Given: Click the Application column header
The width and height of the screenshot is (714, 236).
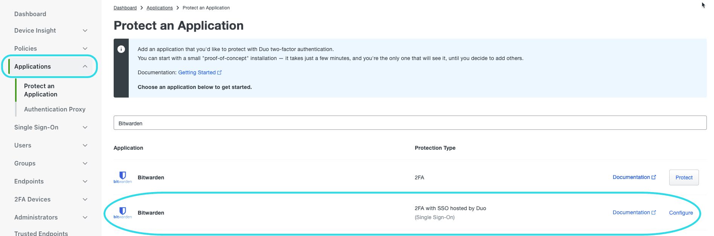Looking at the screenshot, I should click(128, 148).
